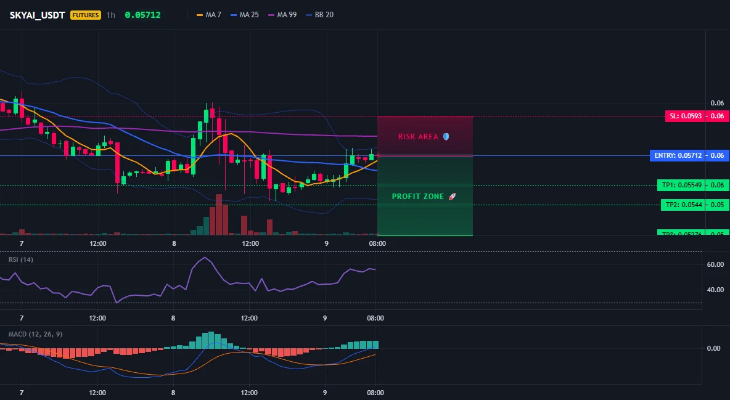Viewport: 730px width, 400px height.
Task: Click the 0.05712 current price value
Action: click(143, 15)
